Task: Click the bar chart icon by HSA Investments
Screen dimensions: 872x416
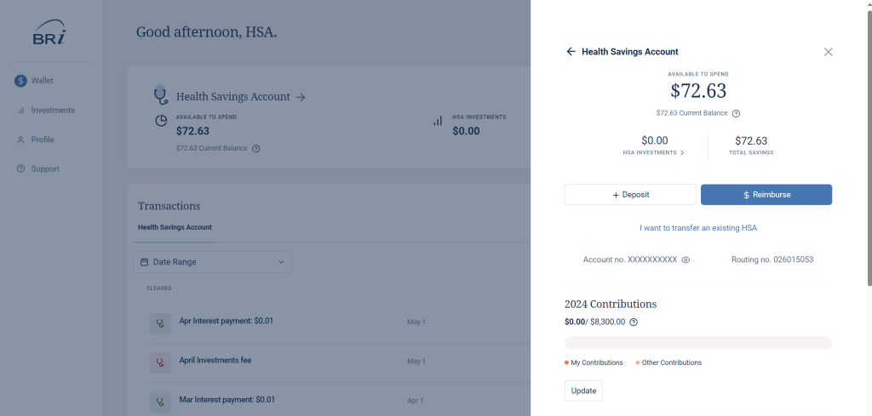Action: (x=439, y=121)
